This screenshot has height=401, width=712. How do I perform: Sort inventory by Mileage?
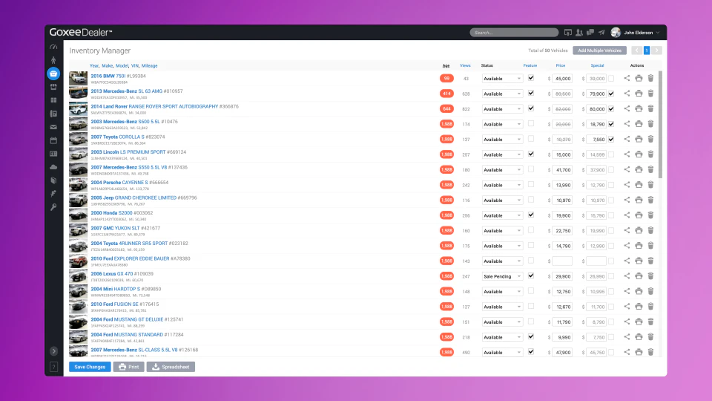click(149, 66)
